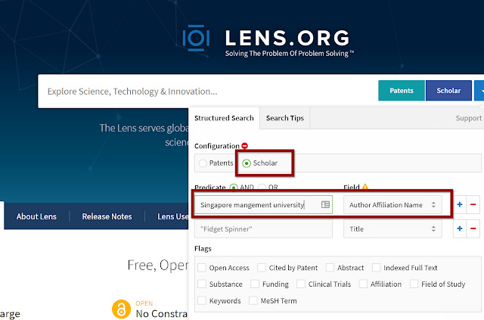
Task: Open the term list icon in the Singapore query box
Action: tap(325, 204)
